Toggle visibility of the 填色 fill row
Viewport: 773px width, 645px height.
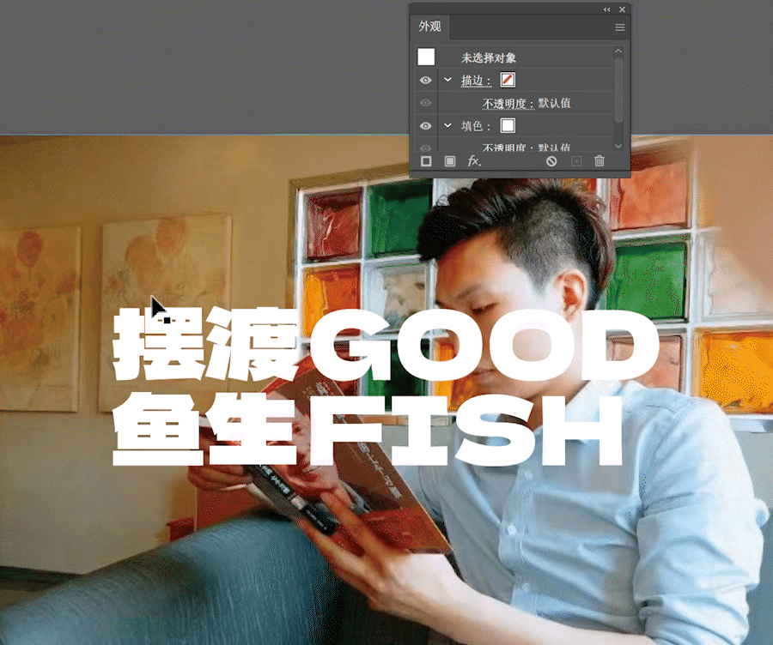click(425, 126)
